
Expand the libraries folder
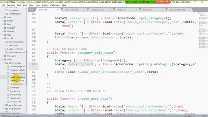pyautogui.click(x=2, y=31)
